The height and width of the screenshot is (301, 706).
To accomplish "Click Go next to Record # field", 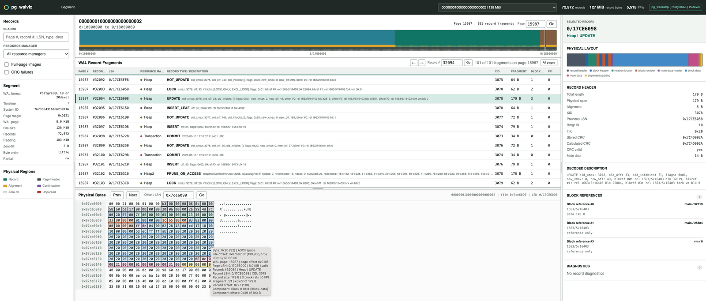I will [468, 63].
